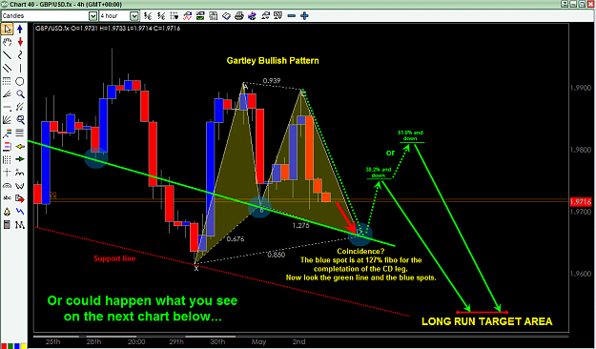
Task: Click the 'Support line' red label
Action: [x=114, y=258]
